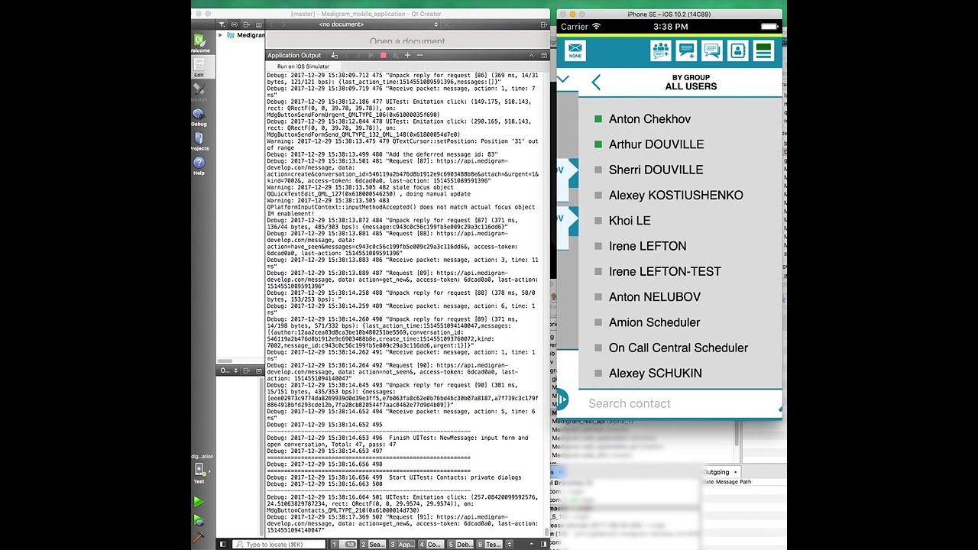Open the Application Output pane tab 3
Screen dimensions: 978x550
tap(403, 544)
